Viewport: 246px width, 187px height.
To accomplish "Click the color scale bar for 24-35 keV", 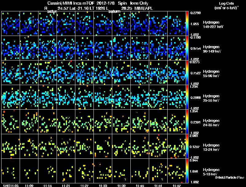I will 187,122.
